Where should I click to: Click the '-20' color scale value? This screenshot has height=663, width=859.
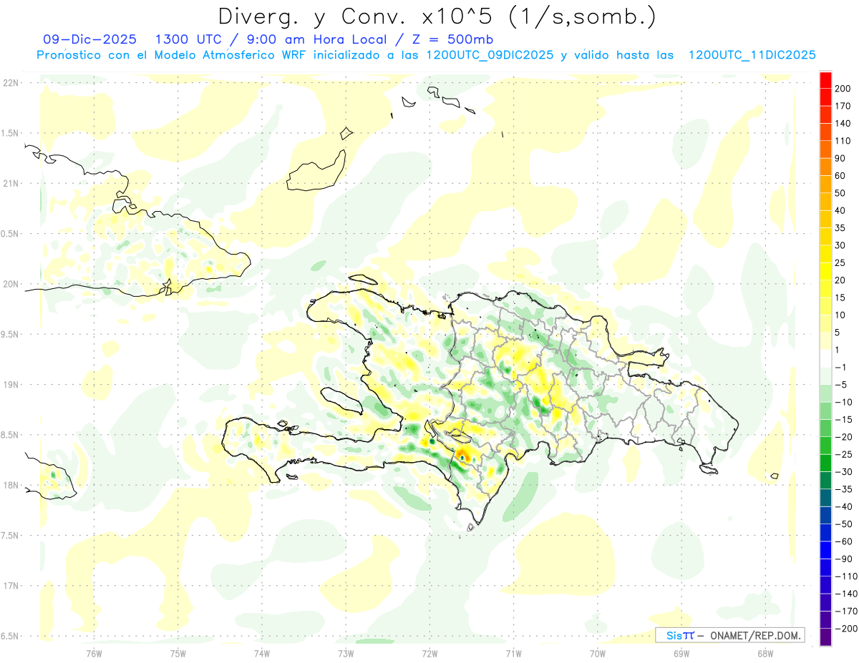coord(843,437)
